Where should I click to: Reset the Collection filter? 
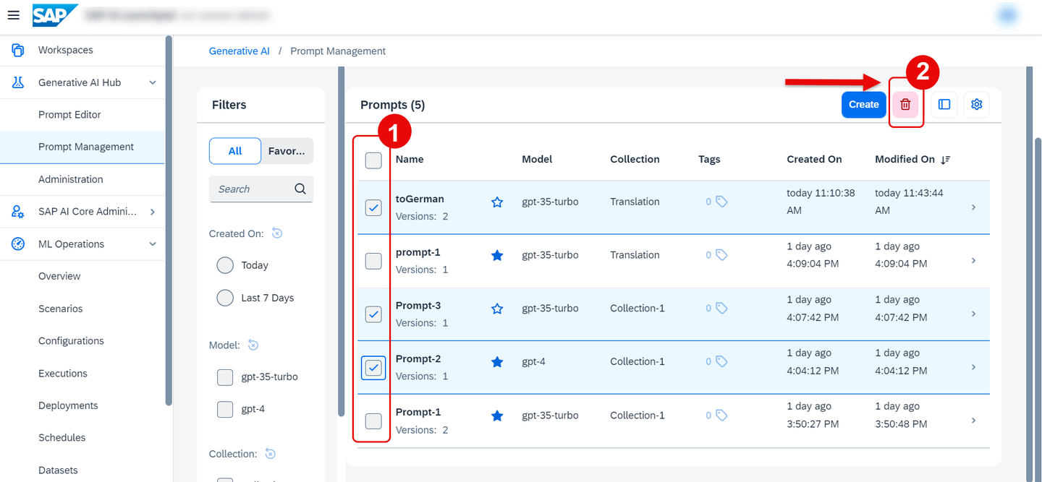(x=270, y=454)
